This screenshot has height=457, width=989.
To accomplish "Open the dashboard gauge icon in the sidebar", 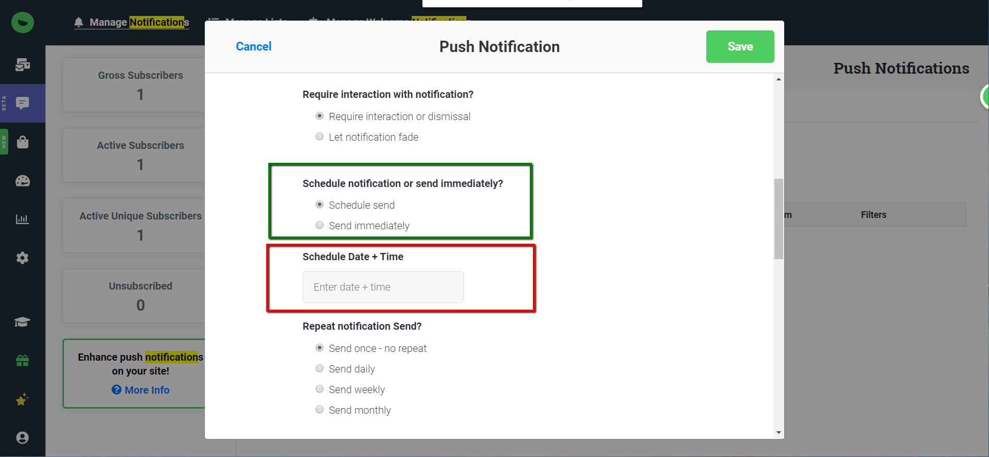I will pos(23,181).
